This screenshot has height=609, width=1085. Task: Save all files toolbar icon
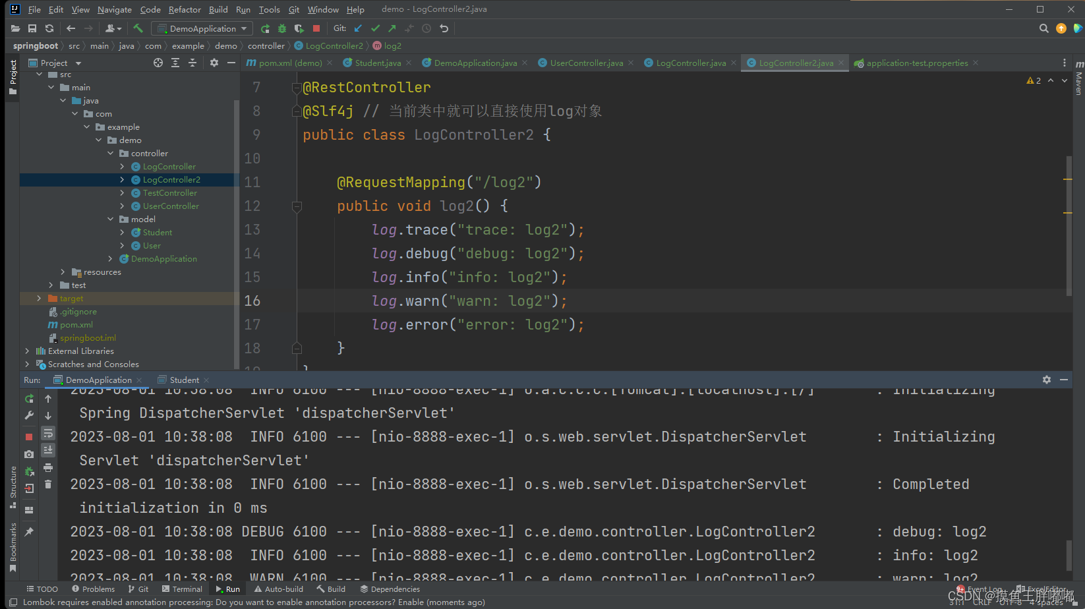32,28
